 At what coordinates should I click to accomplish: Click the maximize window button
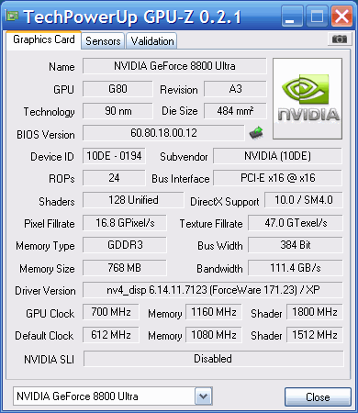(x=317, y=16)
